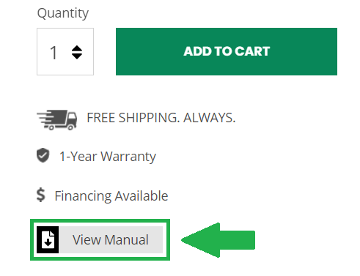Decrease quantity with the down arrow
Viewport: 360px width, 276px height.
tap(77, 56)
